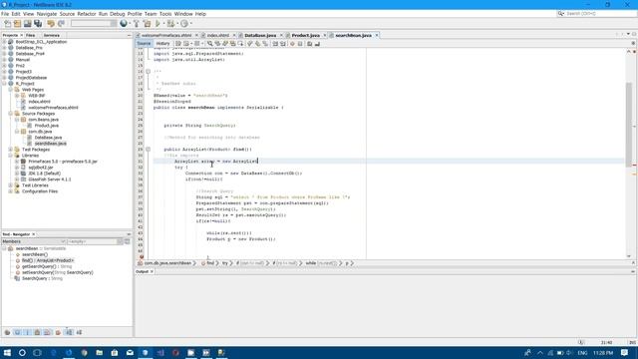638x359 pixels.
Task: Expand the BootStrap_ECL_Application project node
Action: point(4,42)
